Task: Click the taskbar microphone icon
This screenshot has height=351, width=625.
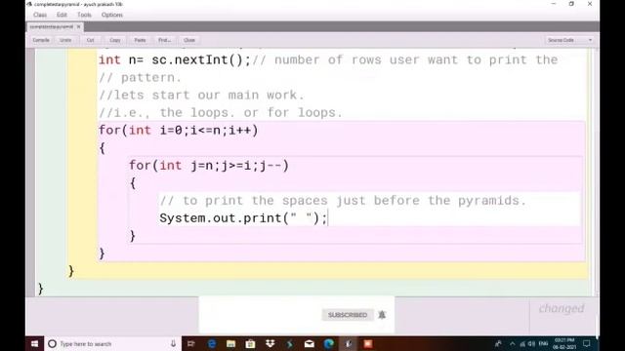Action: (x=173, y=344)
